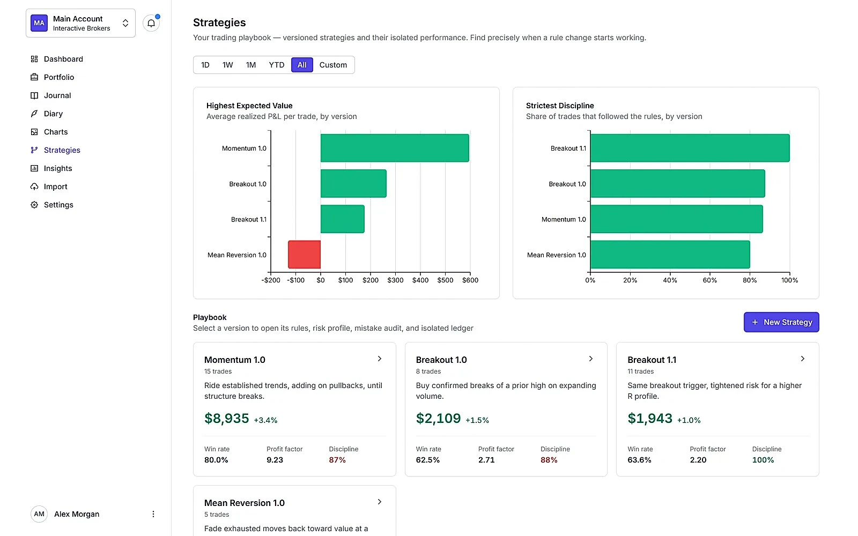Open the Alex Morgan options menu dots

tap(153, 514)
